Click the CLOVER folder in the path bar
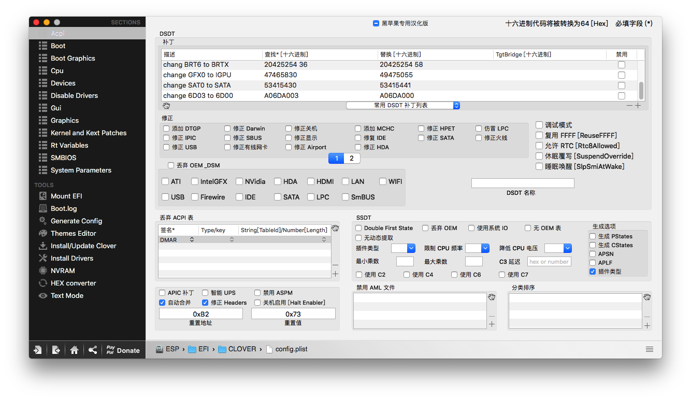This screenshot has width=691, height=400. click(237, 349)
